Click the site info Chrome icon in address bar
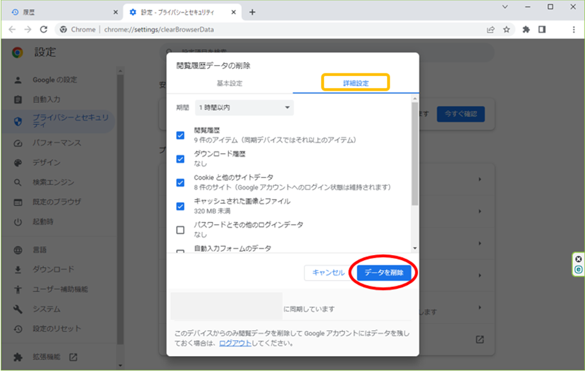Screen dimensions: 585x372 (63, 29)
